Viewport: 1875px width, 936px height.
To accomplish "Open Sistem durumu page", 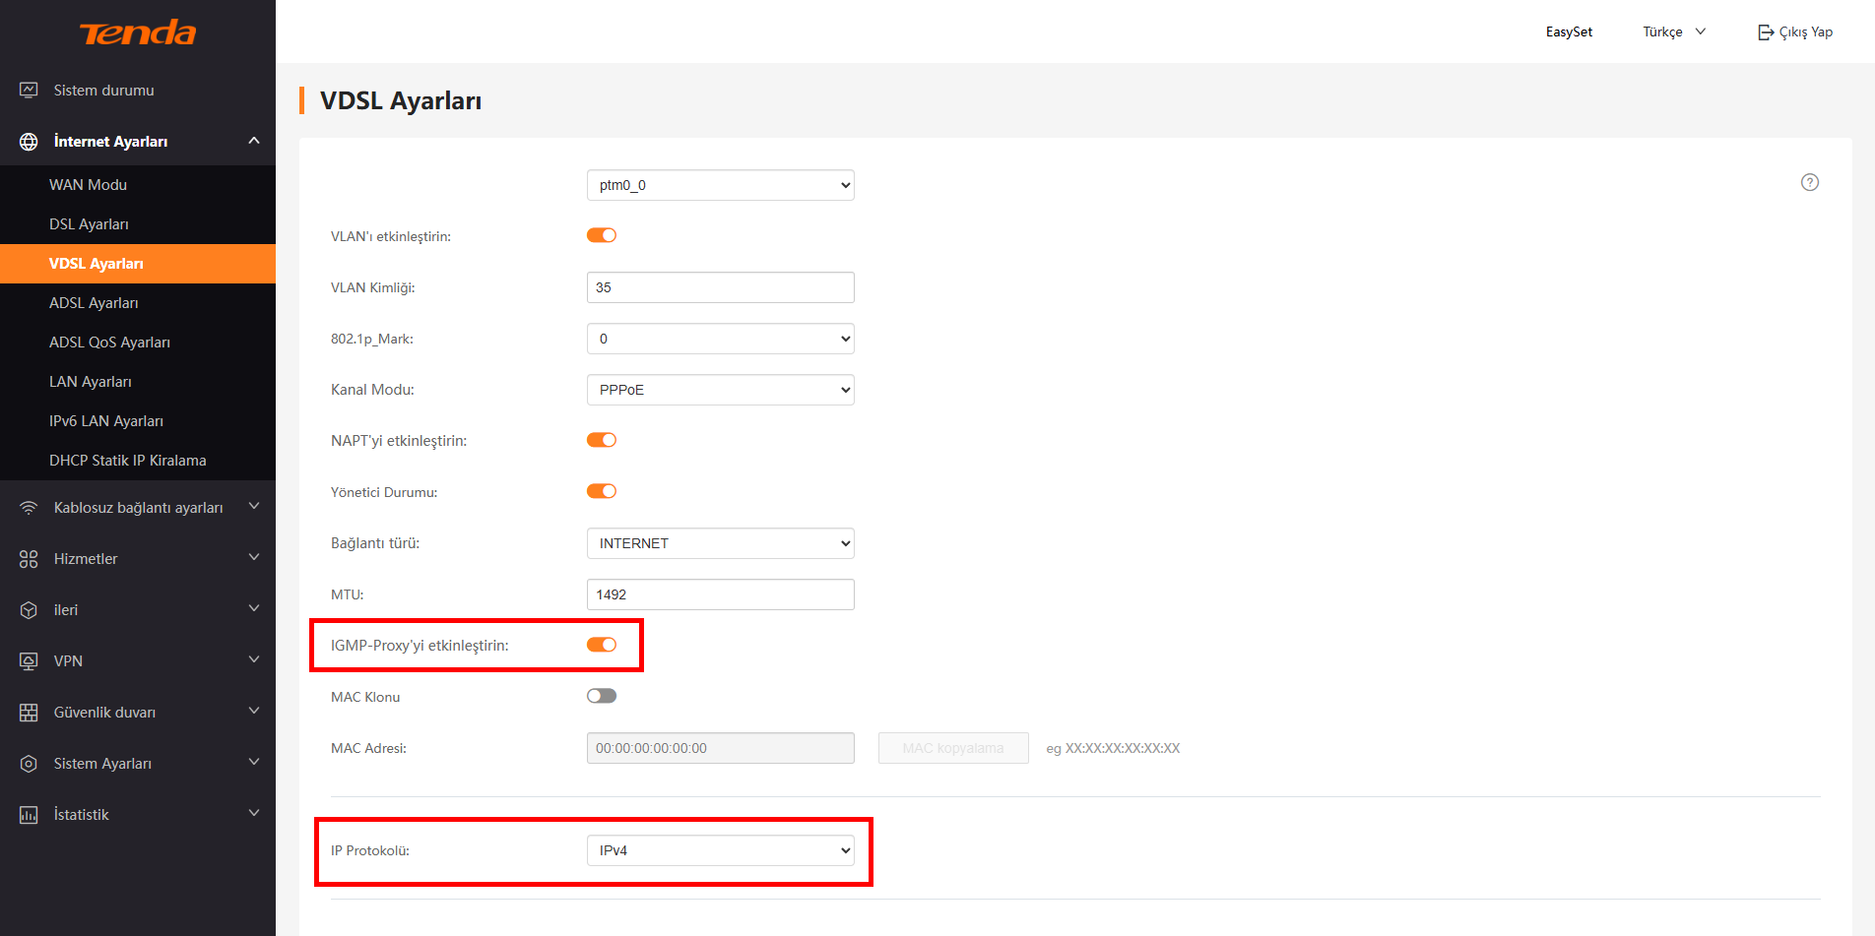I will (x=138, y=91).
